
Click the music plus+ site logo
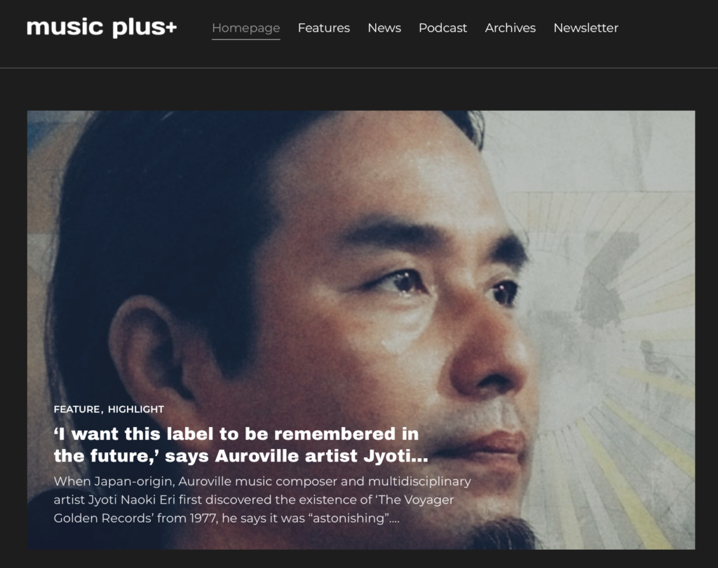pyautogui.click(x=101, y=27)
